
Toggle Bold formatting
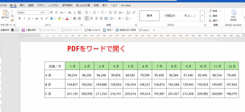tap(20, 18)
